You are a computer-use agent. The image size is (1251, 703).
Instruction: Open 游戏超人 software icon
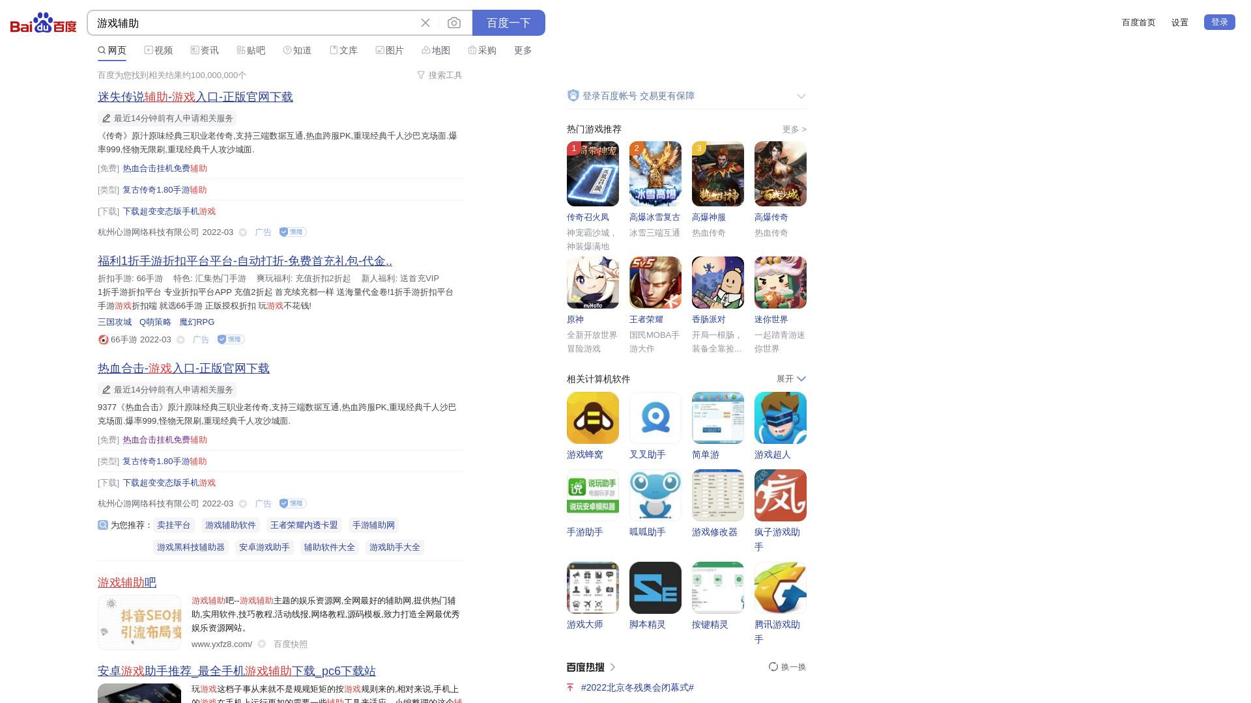[x=781, y=418]
